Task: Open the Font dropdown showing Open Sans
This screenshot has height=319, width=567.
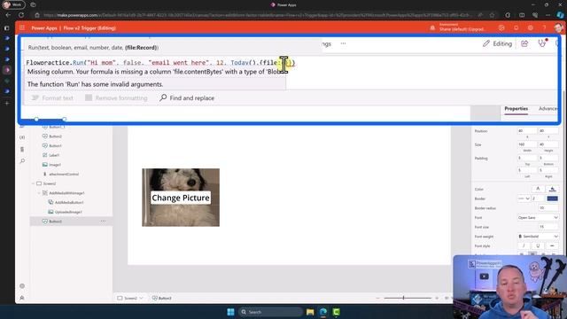Action: pyautogui.click(x=538, y=217)
